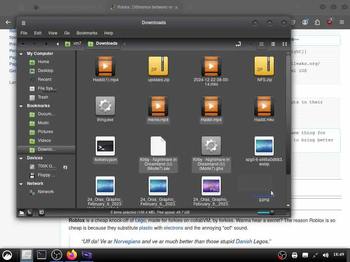The height and width of the screenshot is (262, 350).
Task: Click the path bar left scroll arrow
Action: (57, 44)
